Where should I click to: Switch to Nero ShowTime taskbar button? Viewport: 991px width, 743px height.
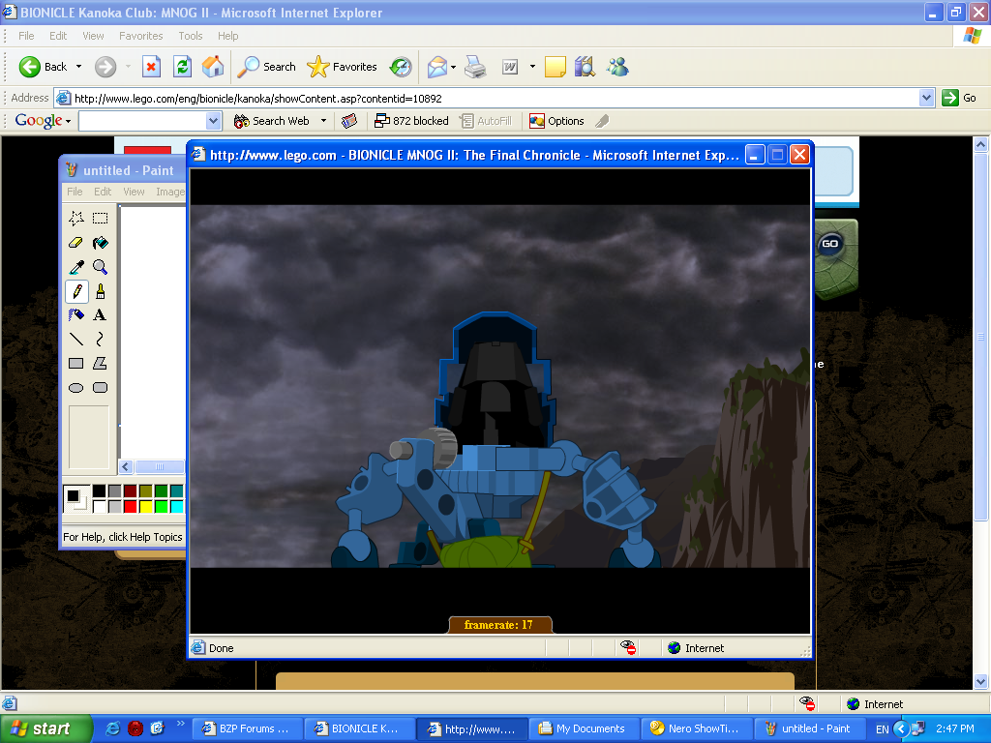tap(696, 728)
